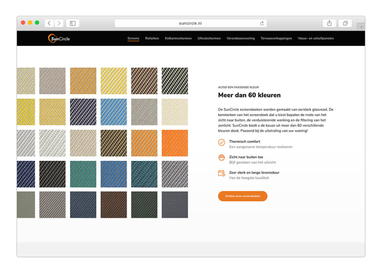Select the bright orange fabric swatch

click(175, 142)
